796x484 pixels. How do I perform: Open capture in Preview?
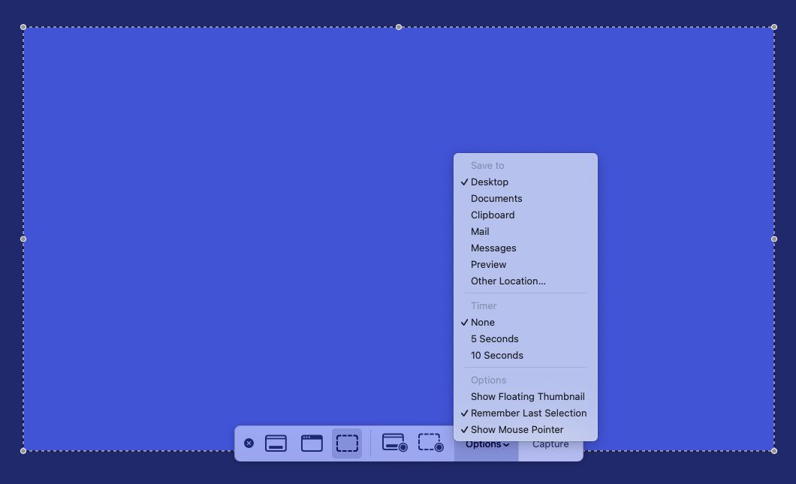click(x=488, y=264)
